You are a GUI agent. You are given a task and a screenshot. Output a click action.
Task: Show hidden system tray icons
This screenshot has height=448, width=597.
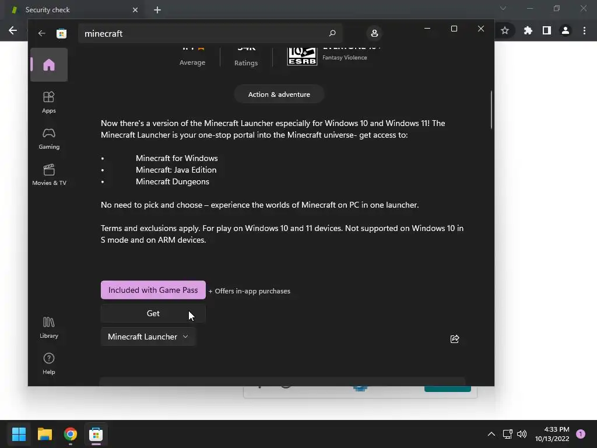[x=491, y=434]
